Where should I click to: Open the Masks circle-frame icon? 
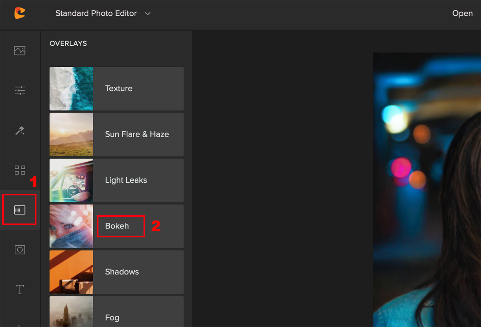pos(20,250)
